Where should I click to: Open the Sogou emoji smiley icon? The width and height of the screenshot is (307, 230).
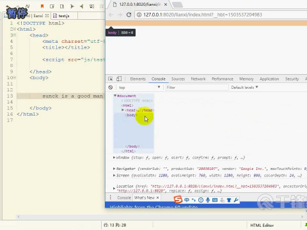[201, 200]
